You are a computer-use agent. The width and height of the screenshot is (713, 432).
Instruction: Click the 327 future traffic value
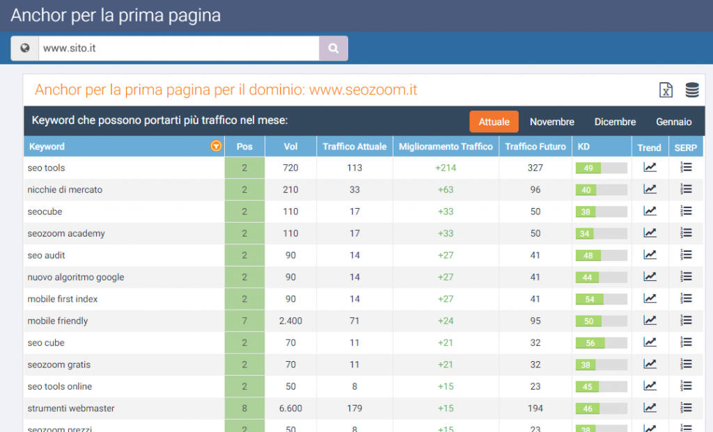point(535,168)
